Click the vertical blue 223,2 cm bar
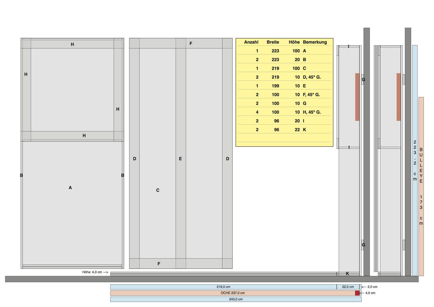Image resolution: width=434 pixels, height=307 pixels. coord(415,160)
